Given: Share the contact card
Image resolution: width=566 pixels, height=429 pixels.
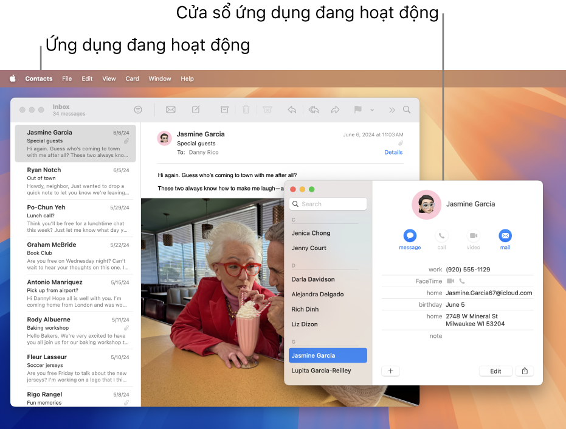Looking at the screenshot, I should [x=524, y=371].
